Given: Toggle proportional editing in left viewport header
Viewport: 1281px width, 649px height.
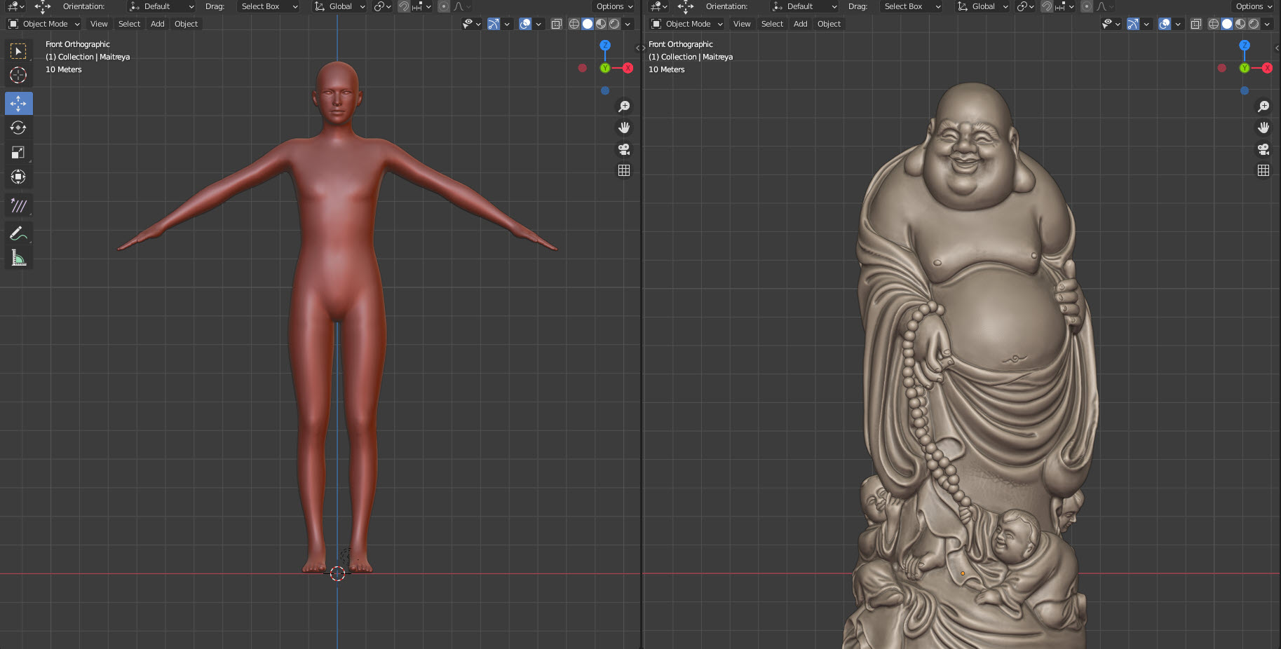Looking at the screenshot, I should pos(444,6).
